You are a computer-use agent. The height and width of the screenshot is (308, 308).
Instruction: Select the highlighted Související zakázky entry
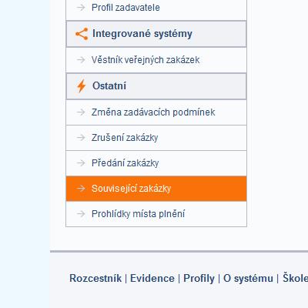[156, 189]
